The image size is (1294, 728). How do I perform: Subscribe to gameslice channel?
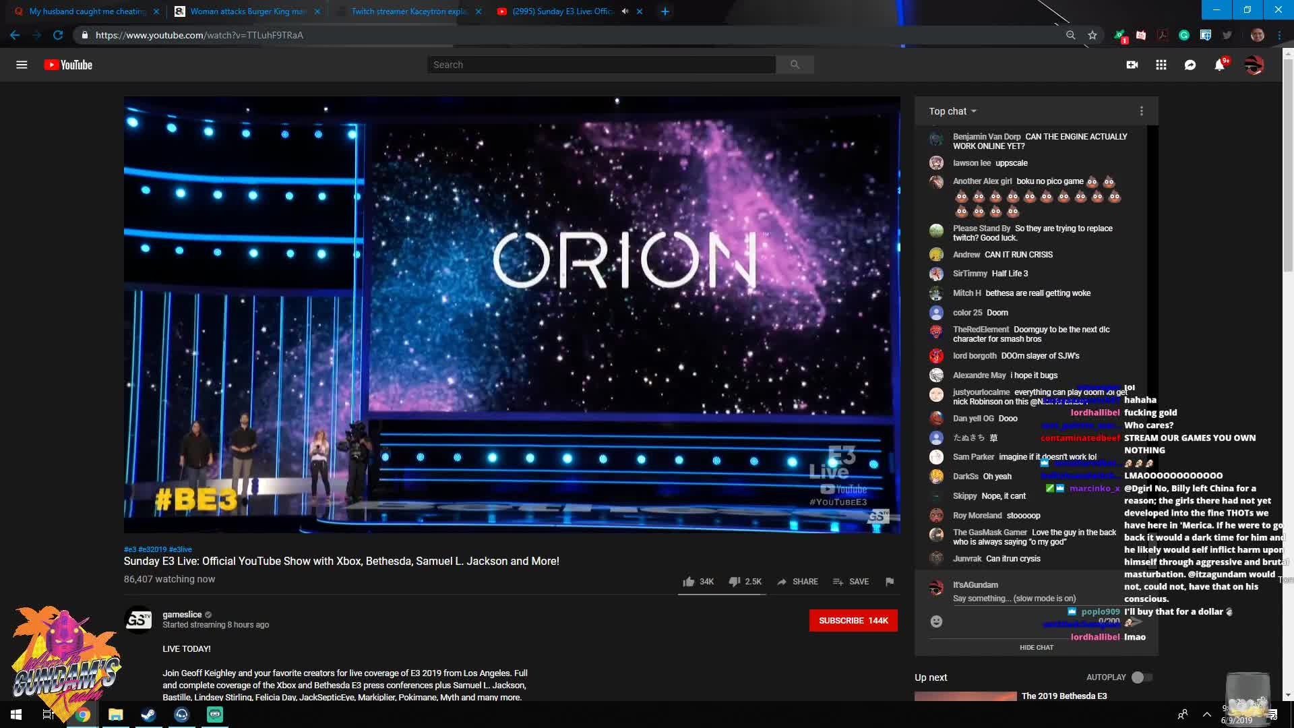(x=853, y=621)
